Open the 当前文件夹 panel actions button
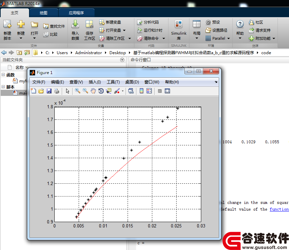This screenshot has height=250, width=289. pyautogui.click(x=122, y=60)
